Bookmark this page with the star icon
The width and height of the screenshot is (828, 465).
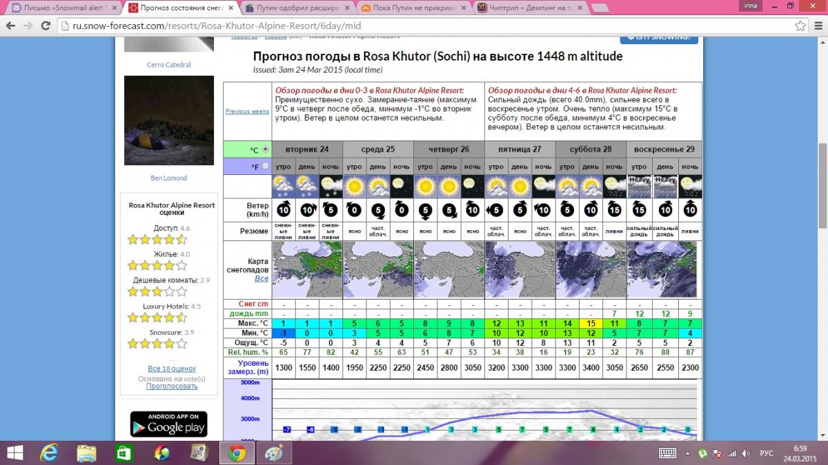[x=800, y=26]
